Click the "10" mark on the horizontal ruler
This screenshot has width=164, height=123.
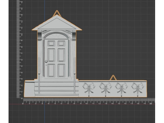[86, 104]
